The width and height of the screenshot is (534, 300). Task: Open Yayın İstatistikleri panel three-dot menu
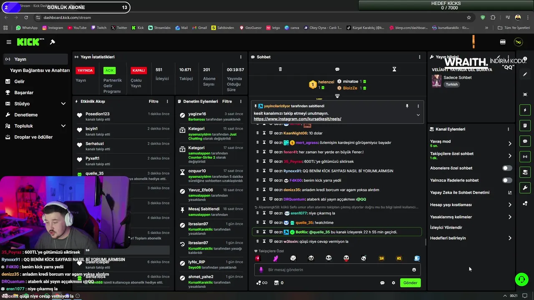pos(241,57)
